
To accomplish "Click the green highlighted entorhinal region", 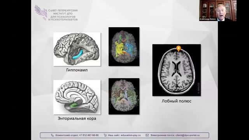I will pyautogui.click(x=74, y=105).
